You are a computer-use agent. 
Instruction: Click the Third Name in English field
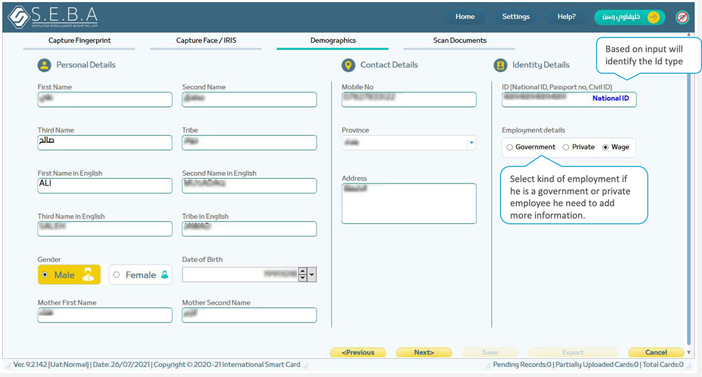click(x=105, y=229)
